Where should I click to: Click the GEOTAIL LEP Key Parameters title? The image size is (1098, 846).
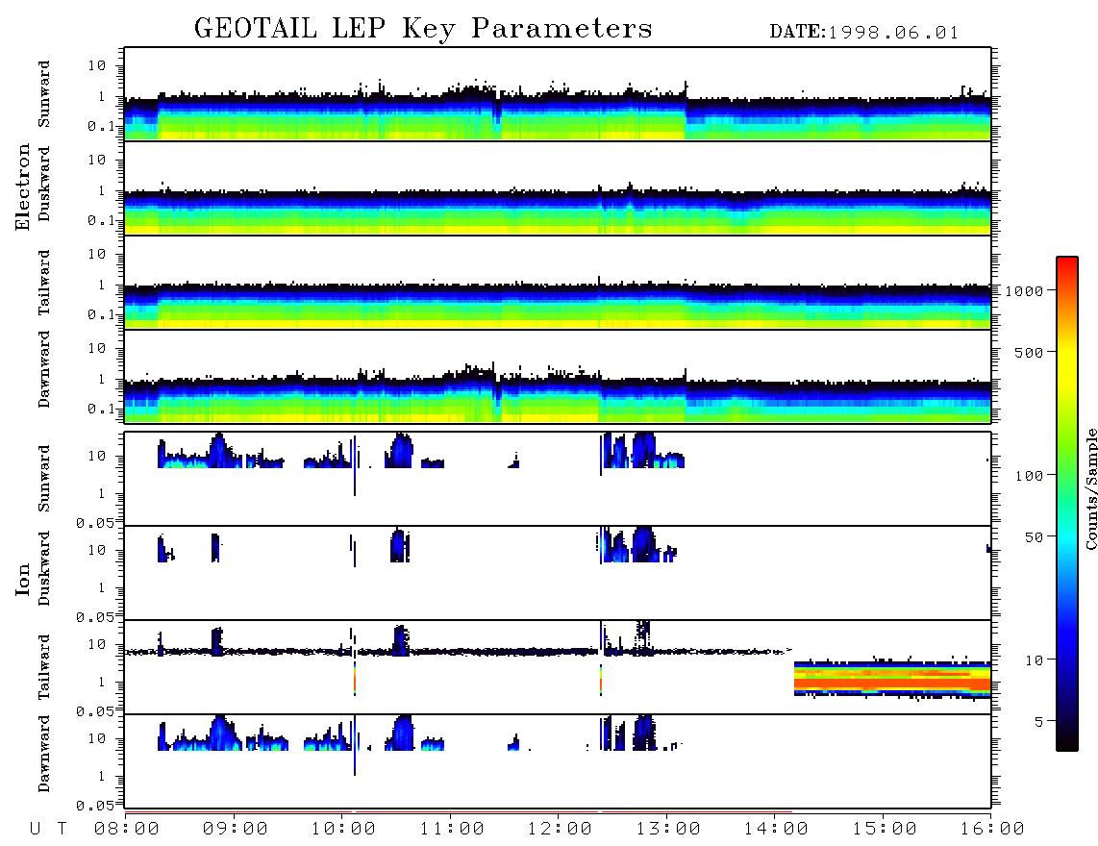pyautogui.click(x=423, y=29)
